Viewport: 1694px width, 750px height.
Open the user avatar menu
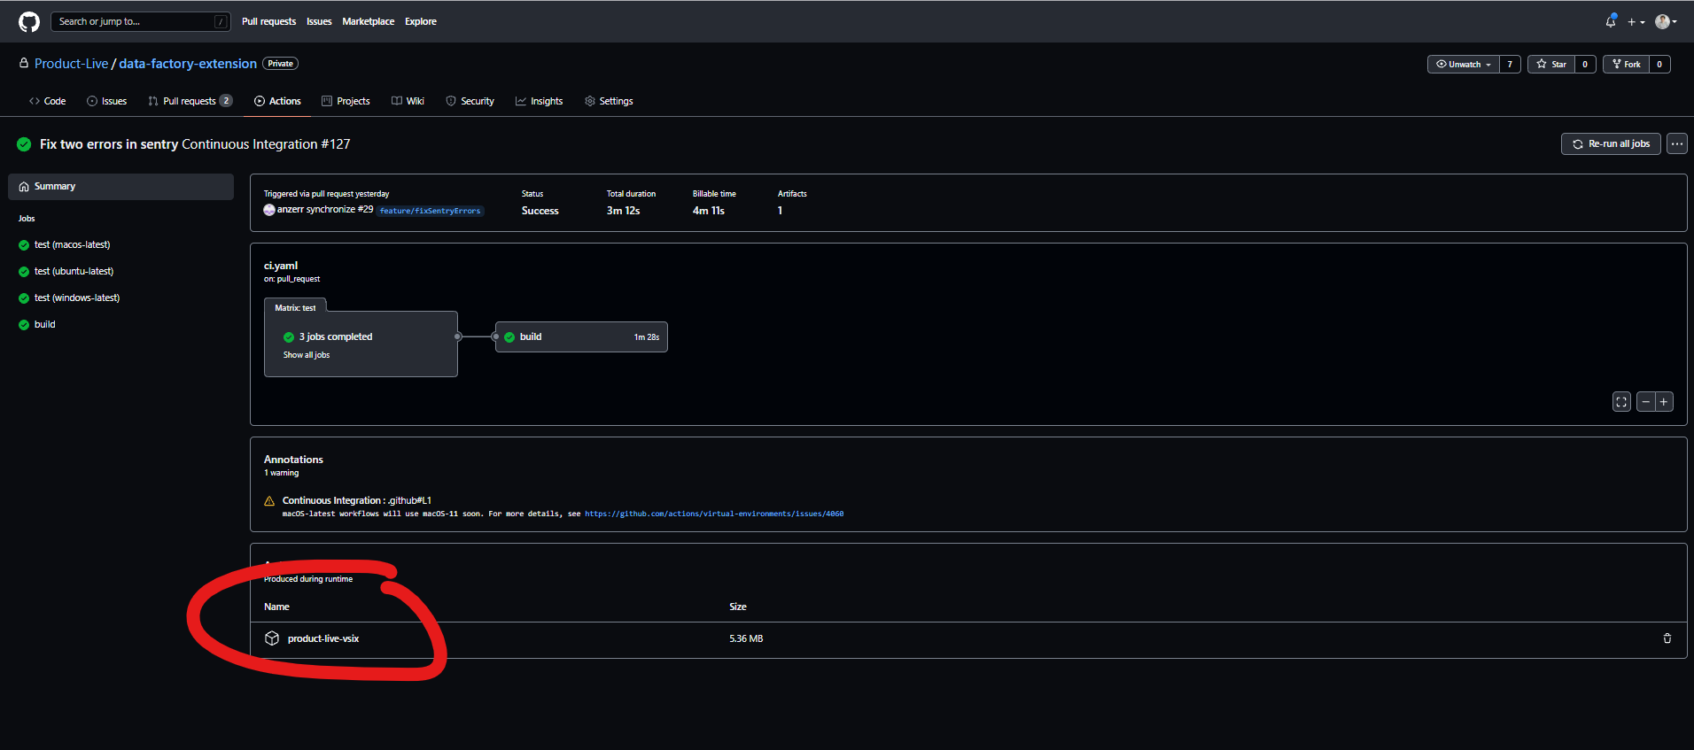coord(1666,21)
